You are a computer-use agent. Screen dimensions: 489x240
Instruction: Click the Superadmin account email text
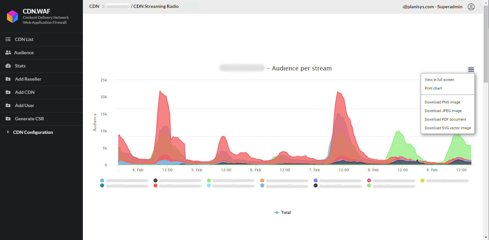(433, 7)
